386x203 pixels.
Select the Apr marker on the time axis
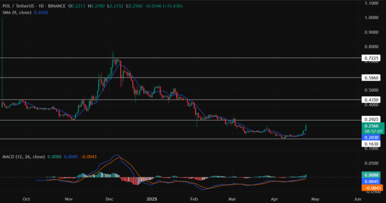pos(274,198)
